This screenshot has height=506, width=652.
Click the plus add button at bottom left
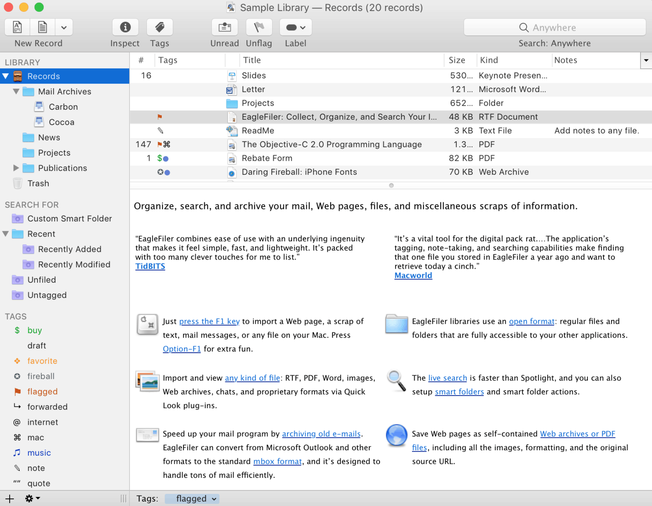pyautogui.click(x=10, y=499)
